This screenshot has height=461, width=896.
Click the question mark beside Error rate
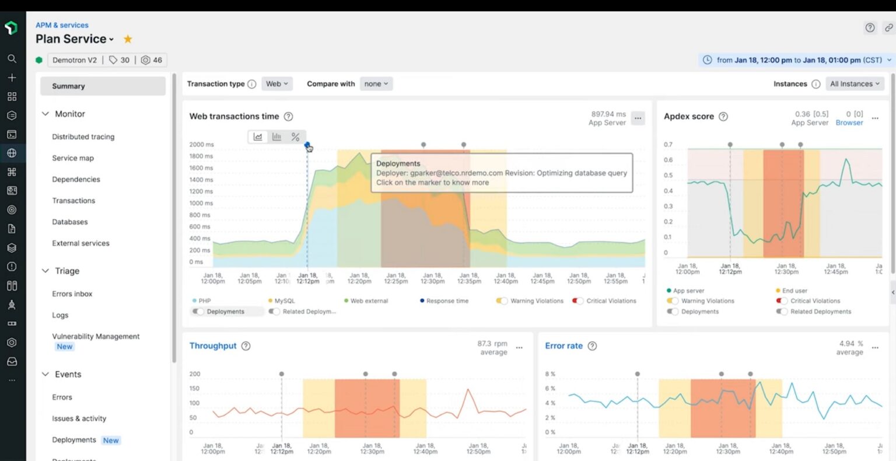pyautogui.click(x=592, y=345)
